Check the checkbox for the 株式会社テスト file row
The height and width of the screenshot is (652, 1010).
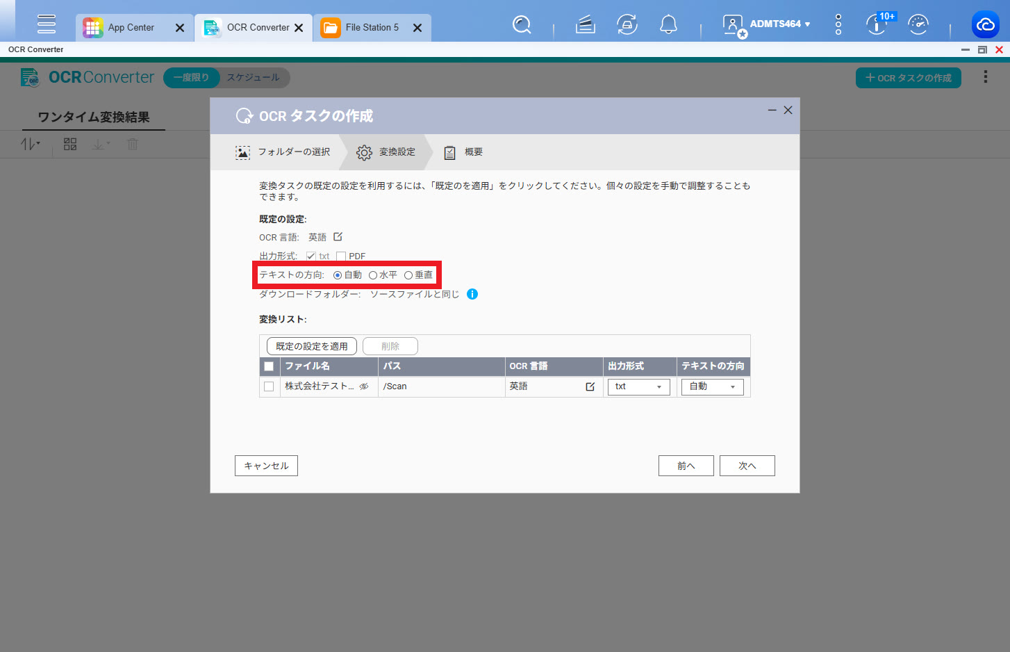click(x=269, y=386)
